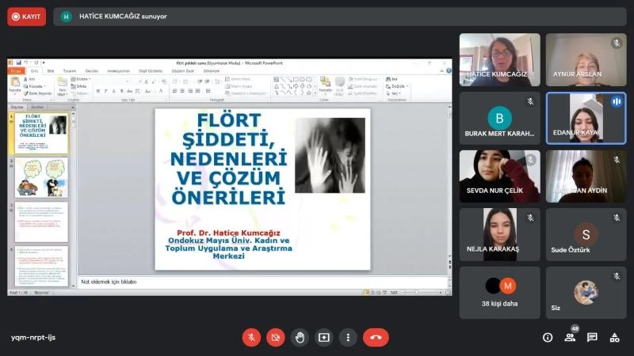Screen dimensions: 634x356
Task: Select Sude Öztürk's participant tile
Action: pyautogui.click(x=586, y=234)
